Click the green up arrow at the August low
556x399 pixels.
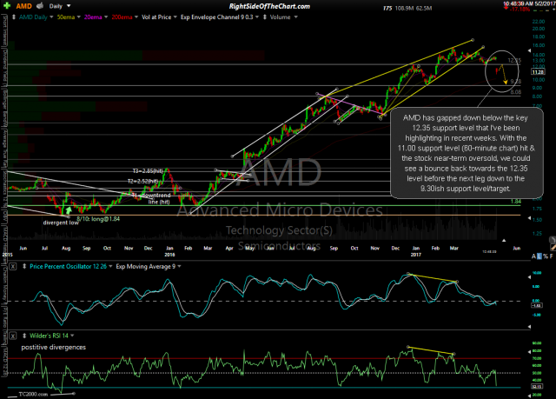click(69, 210)
